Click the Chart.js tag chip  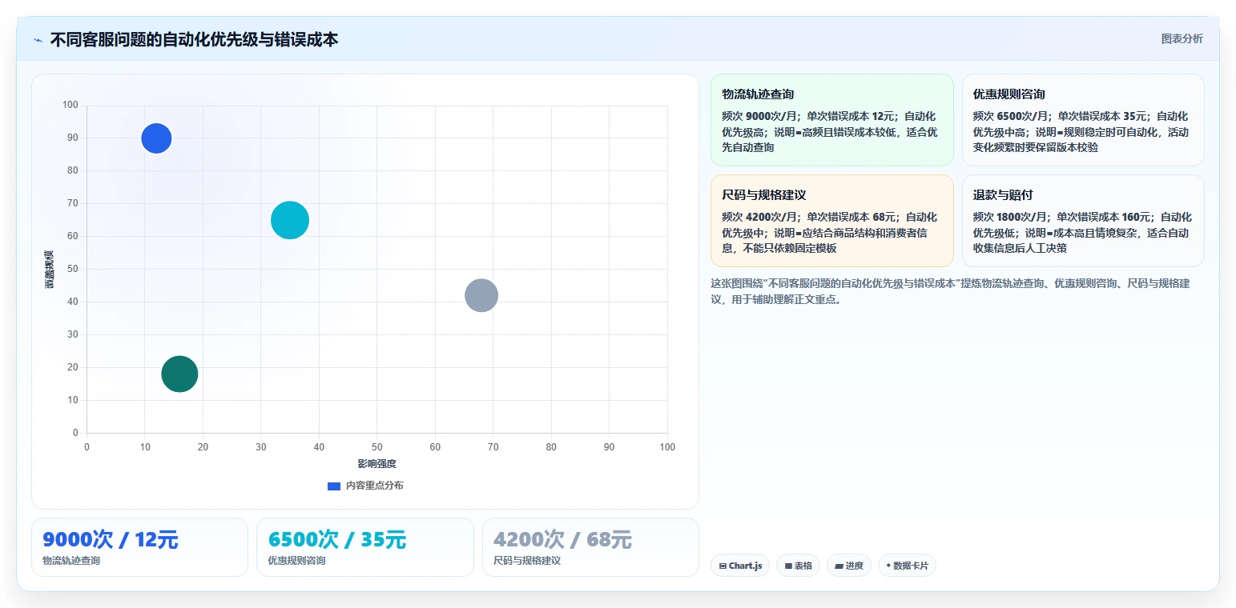pyautogui.click(x=740, y=566)
